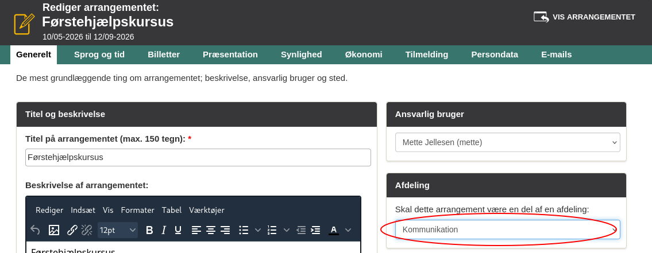Viewport: 652px width, 253px height.
Task: Click the insert link icon
Action: coord(72,230)
